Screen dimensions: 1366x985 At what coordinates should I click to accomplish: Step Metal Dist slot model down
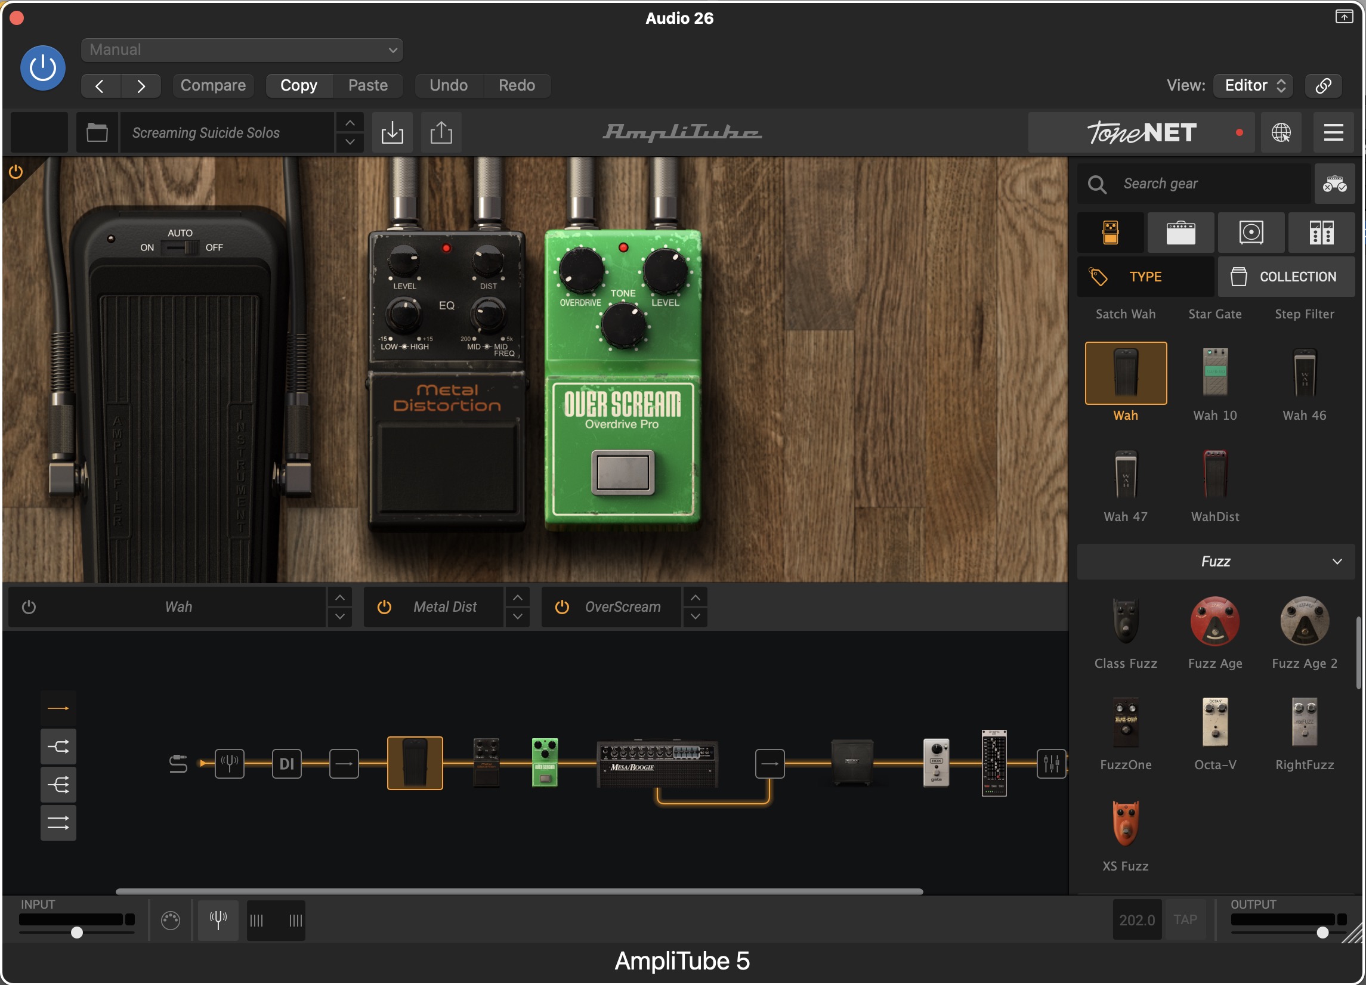click(x=517, y=617)
